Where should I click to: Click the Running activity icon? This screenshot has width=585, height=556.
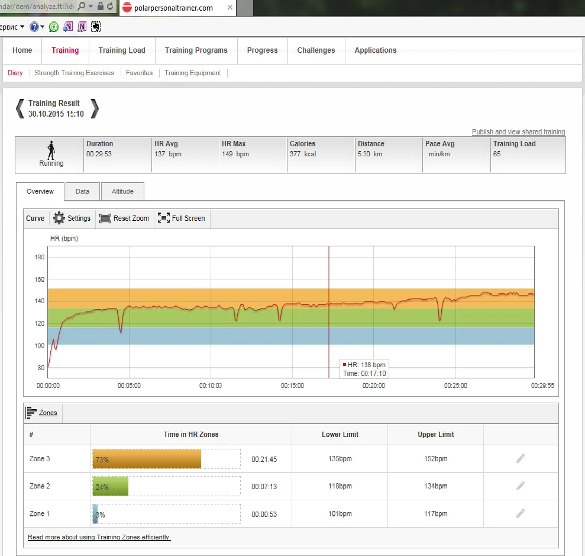(x=51, y=150)
